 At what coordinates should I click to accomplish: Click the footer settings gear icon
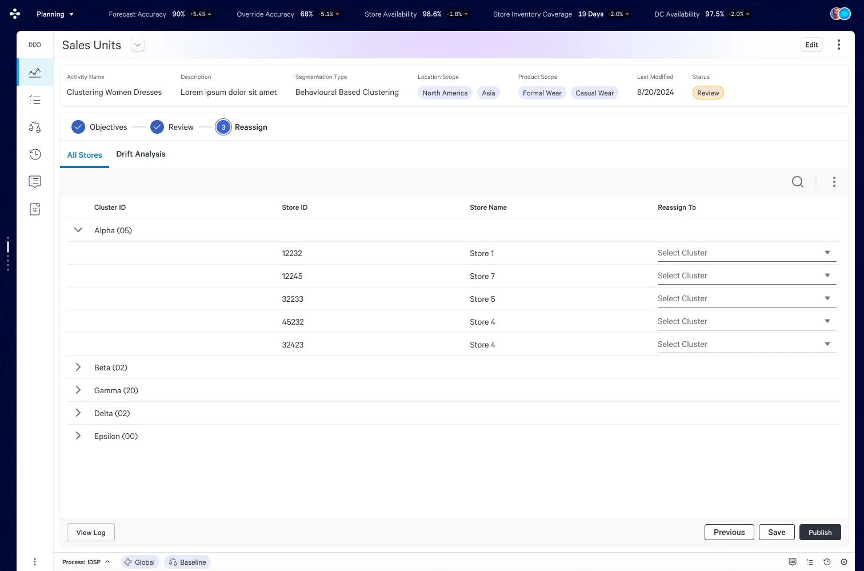(x=844, y=562)
